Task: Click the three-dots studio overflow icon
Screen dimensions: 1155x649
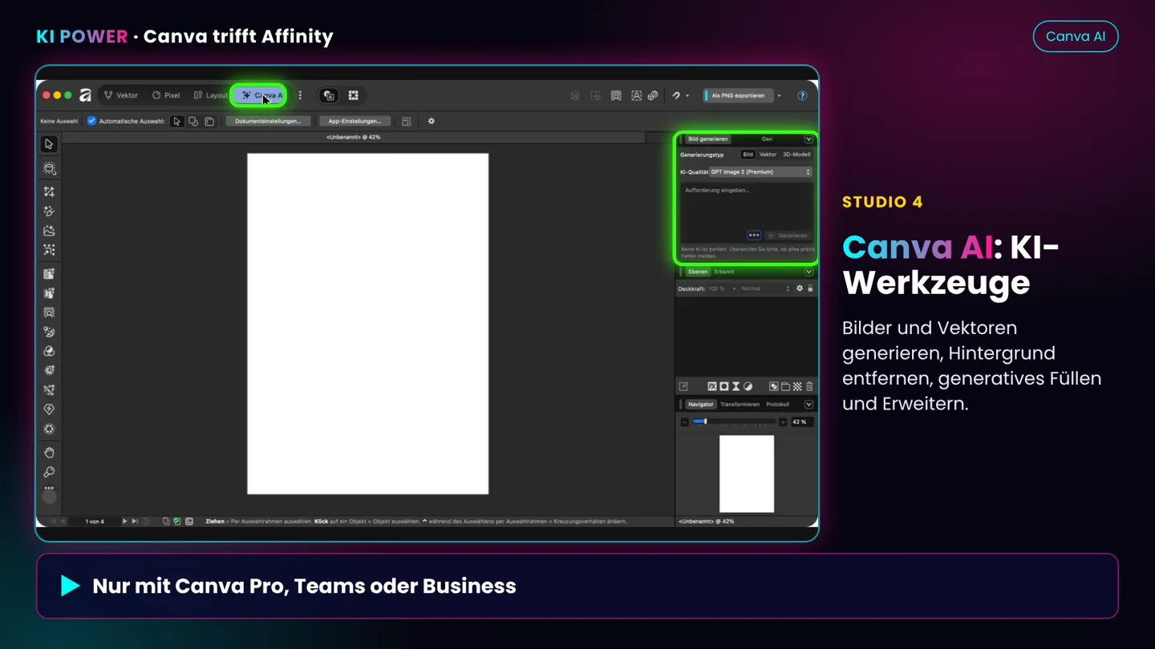Action: coord(300,95)
